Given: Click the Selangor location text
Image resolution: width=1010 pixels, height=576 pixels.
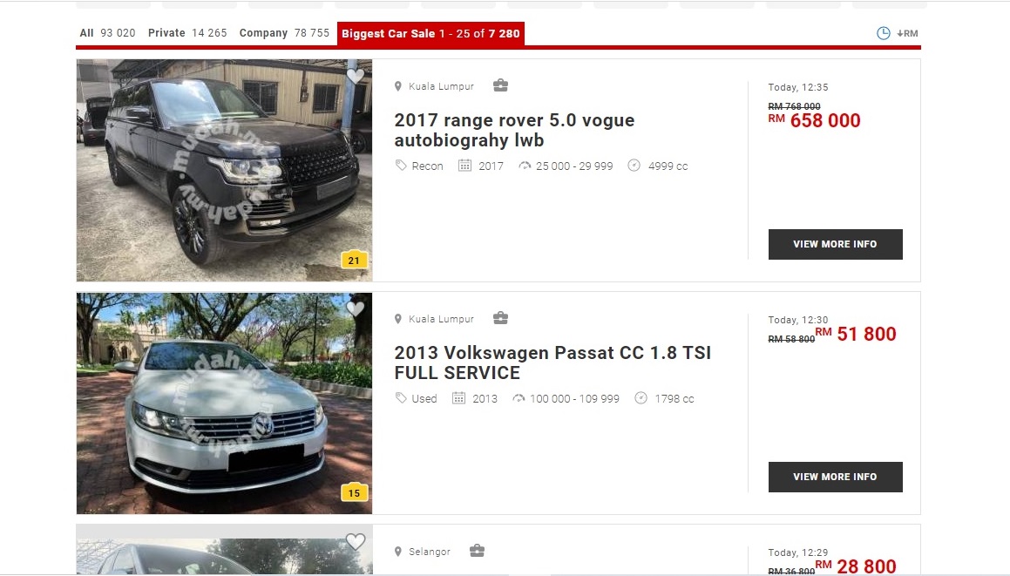Looking at the screenshot, I should click(x=430, y=552).
